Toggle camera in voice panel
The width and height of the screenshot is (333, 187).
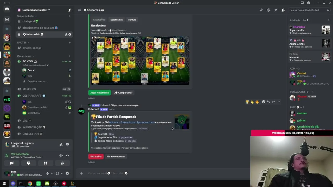[12, 163]
